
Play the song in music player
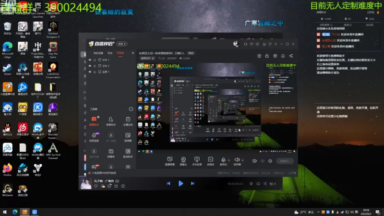pos(181,183)
